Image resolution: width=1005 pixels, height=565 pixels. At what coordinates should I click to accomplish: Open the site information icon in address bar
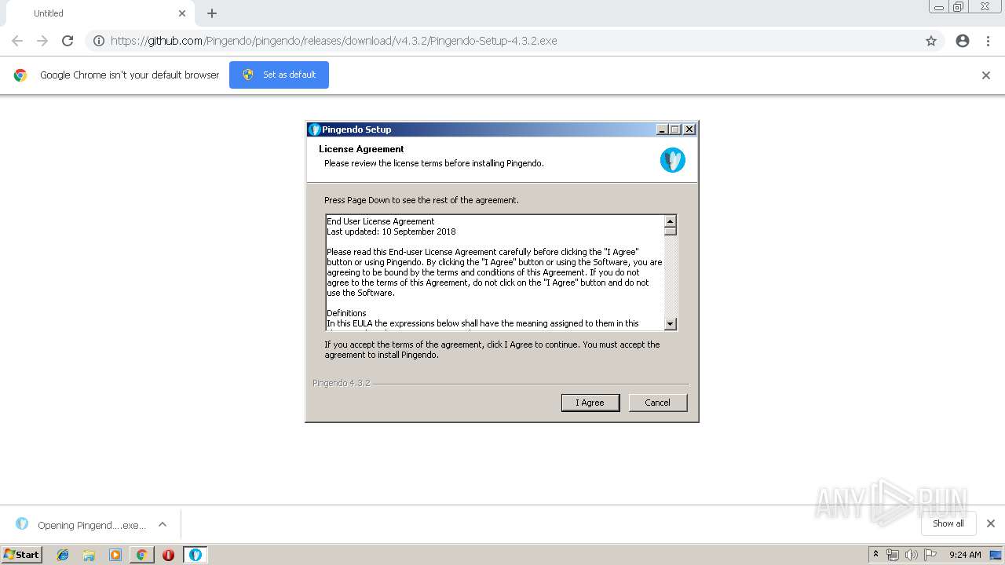pyautogui.click(x=98, y=41)
